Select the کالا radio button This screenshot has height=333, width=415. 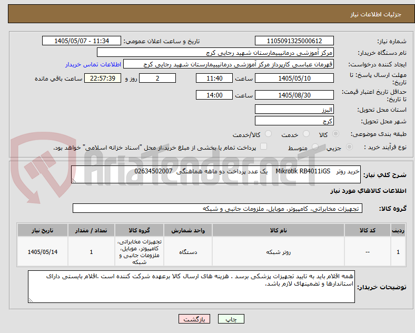pos(335,134)
